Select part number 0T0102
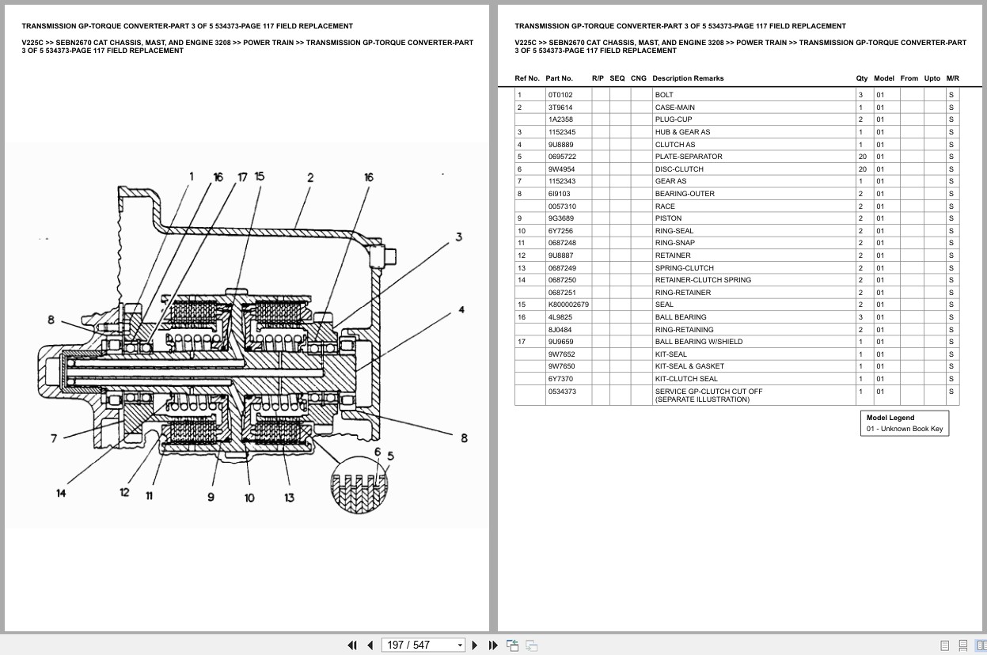 tap(560, 95)
